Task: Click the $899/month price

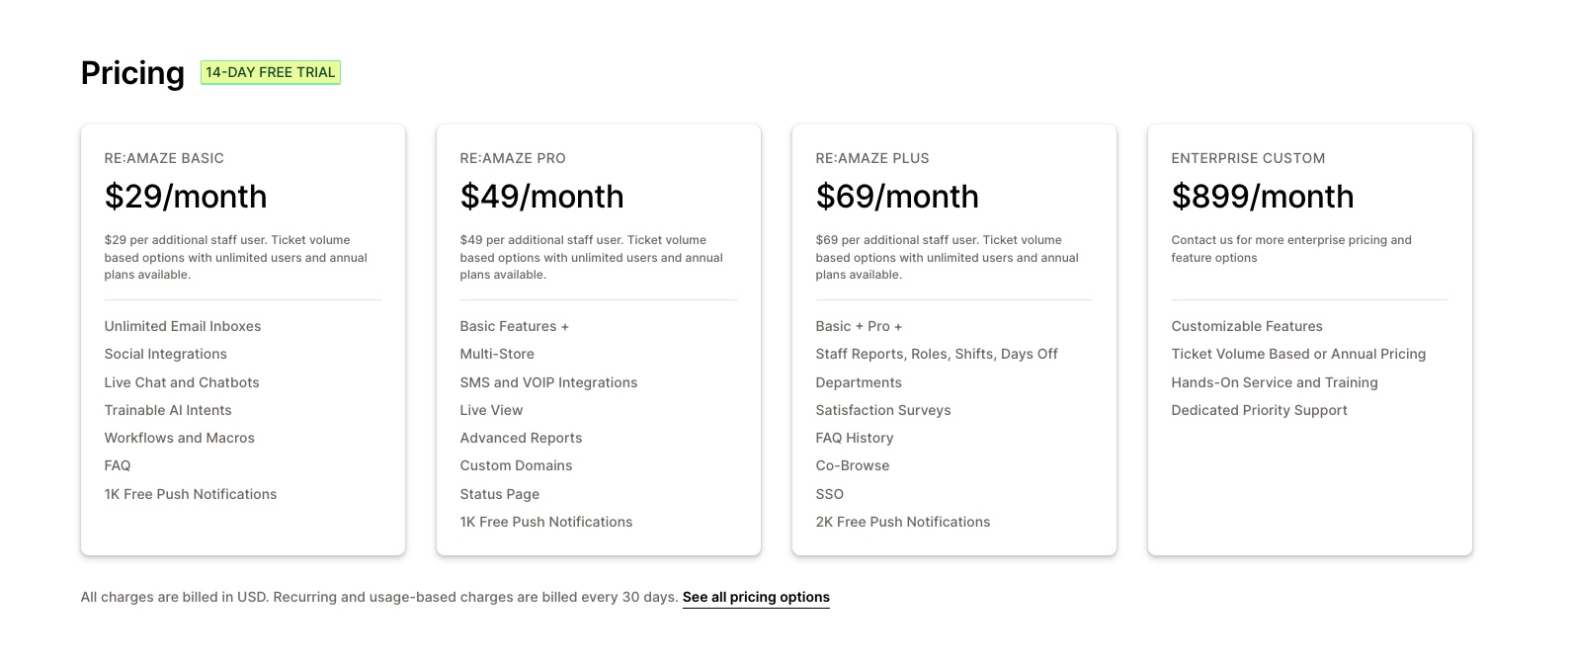Action: click(1262, 197)
